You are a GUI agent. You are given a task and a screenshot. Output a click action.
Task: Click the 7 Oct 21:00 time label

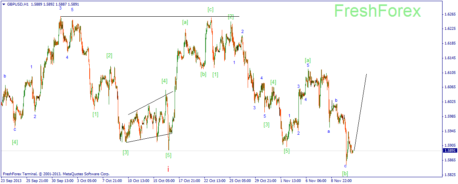pyautogui.click(x=112, y=180)
